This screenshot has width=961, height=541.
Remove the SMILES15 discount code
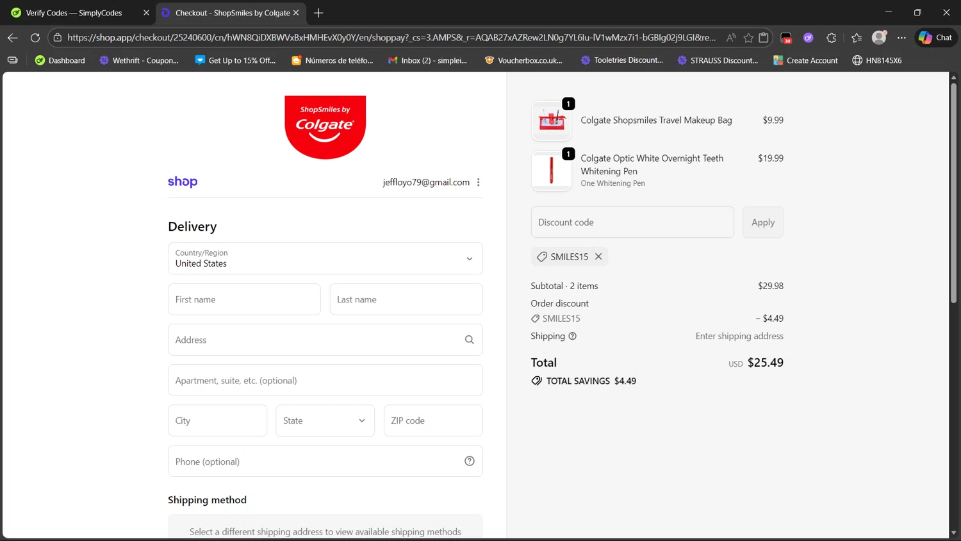[x=598, y=256]
